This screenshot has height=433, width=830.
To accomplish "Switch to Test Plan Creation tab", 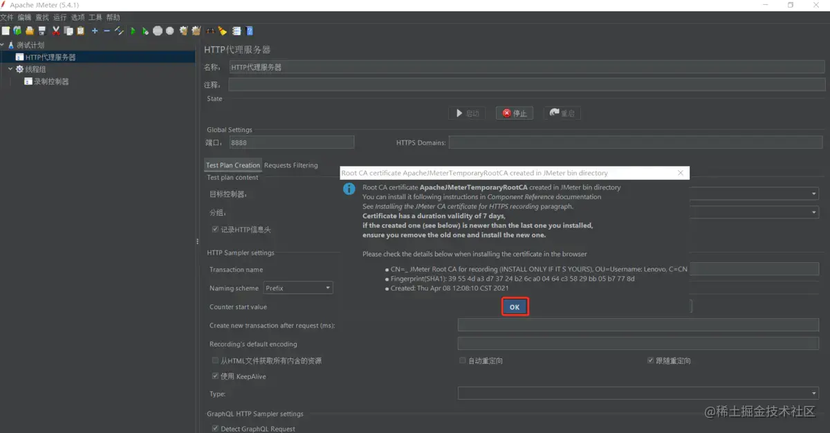I will point(233,165).
